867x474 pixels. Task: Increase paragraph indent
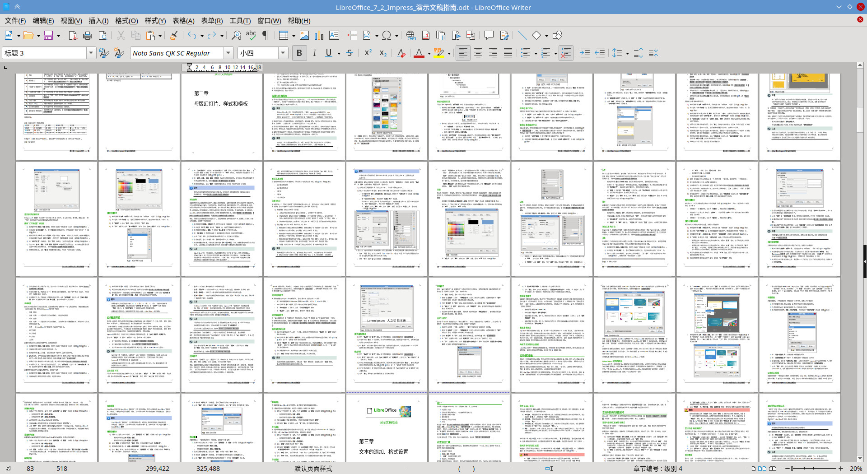coord(585,53)
